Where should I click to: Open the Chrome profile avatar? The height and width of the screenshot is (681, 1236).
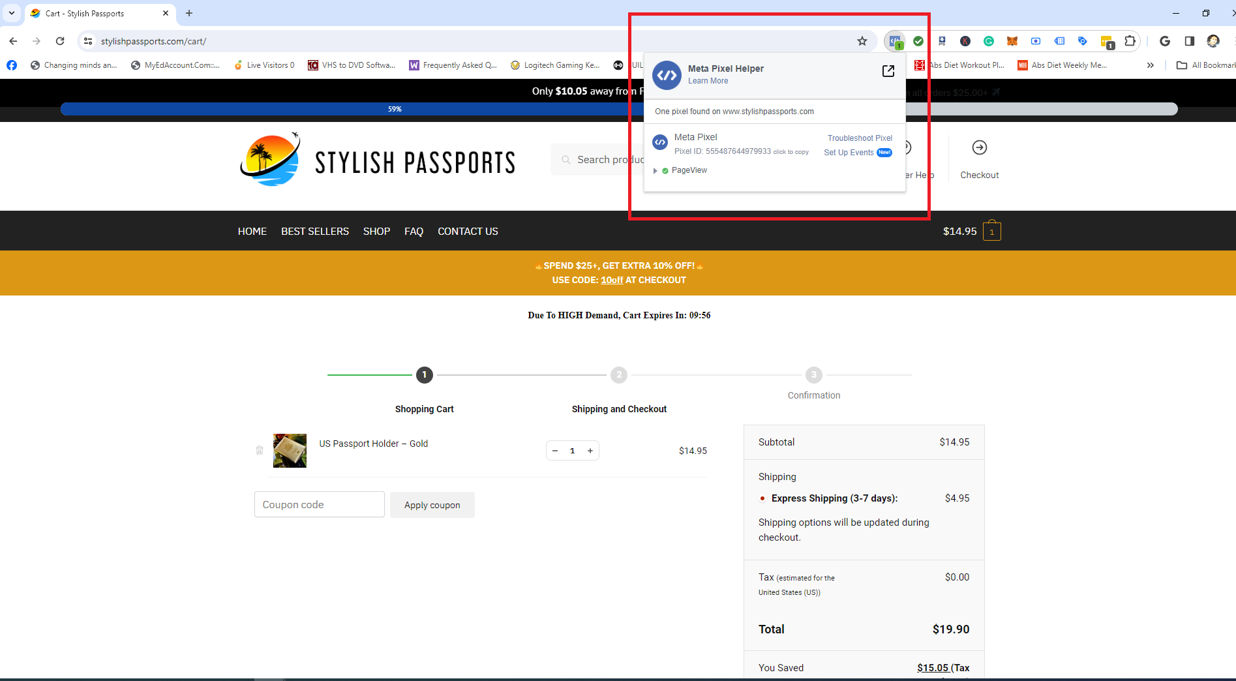tap(1213, 41)
